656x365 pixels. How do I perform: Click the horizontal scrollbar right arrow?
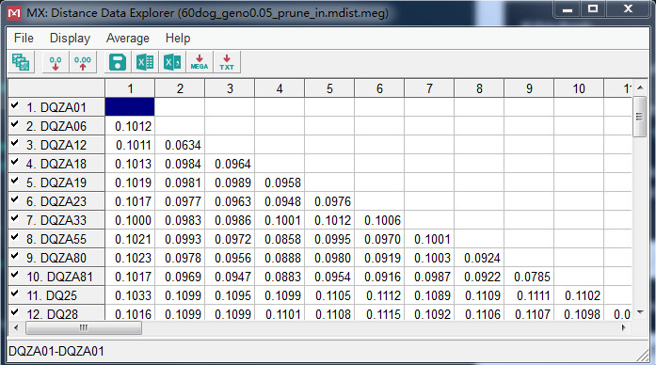coord(624,327)
